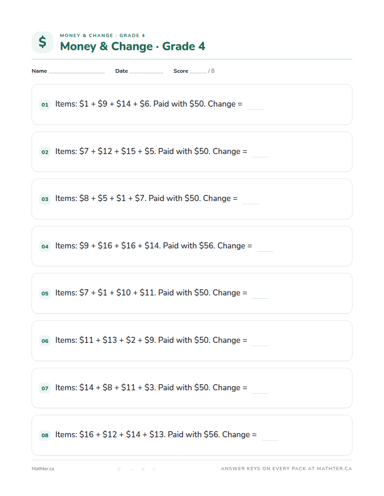384x496 pixels.
Task: Click the 04 question number badge
Action: tap(45, 247)
